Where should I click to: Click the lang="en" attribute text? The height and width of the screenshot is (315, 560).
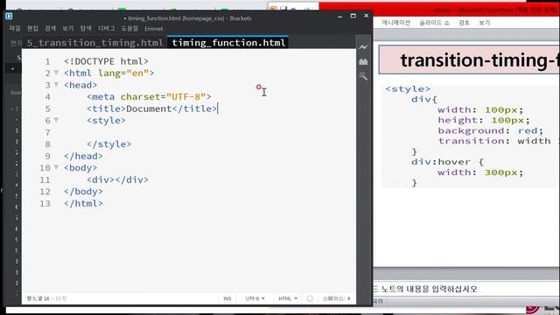[x=123, y=73]
